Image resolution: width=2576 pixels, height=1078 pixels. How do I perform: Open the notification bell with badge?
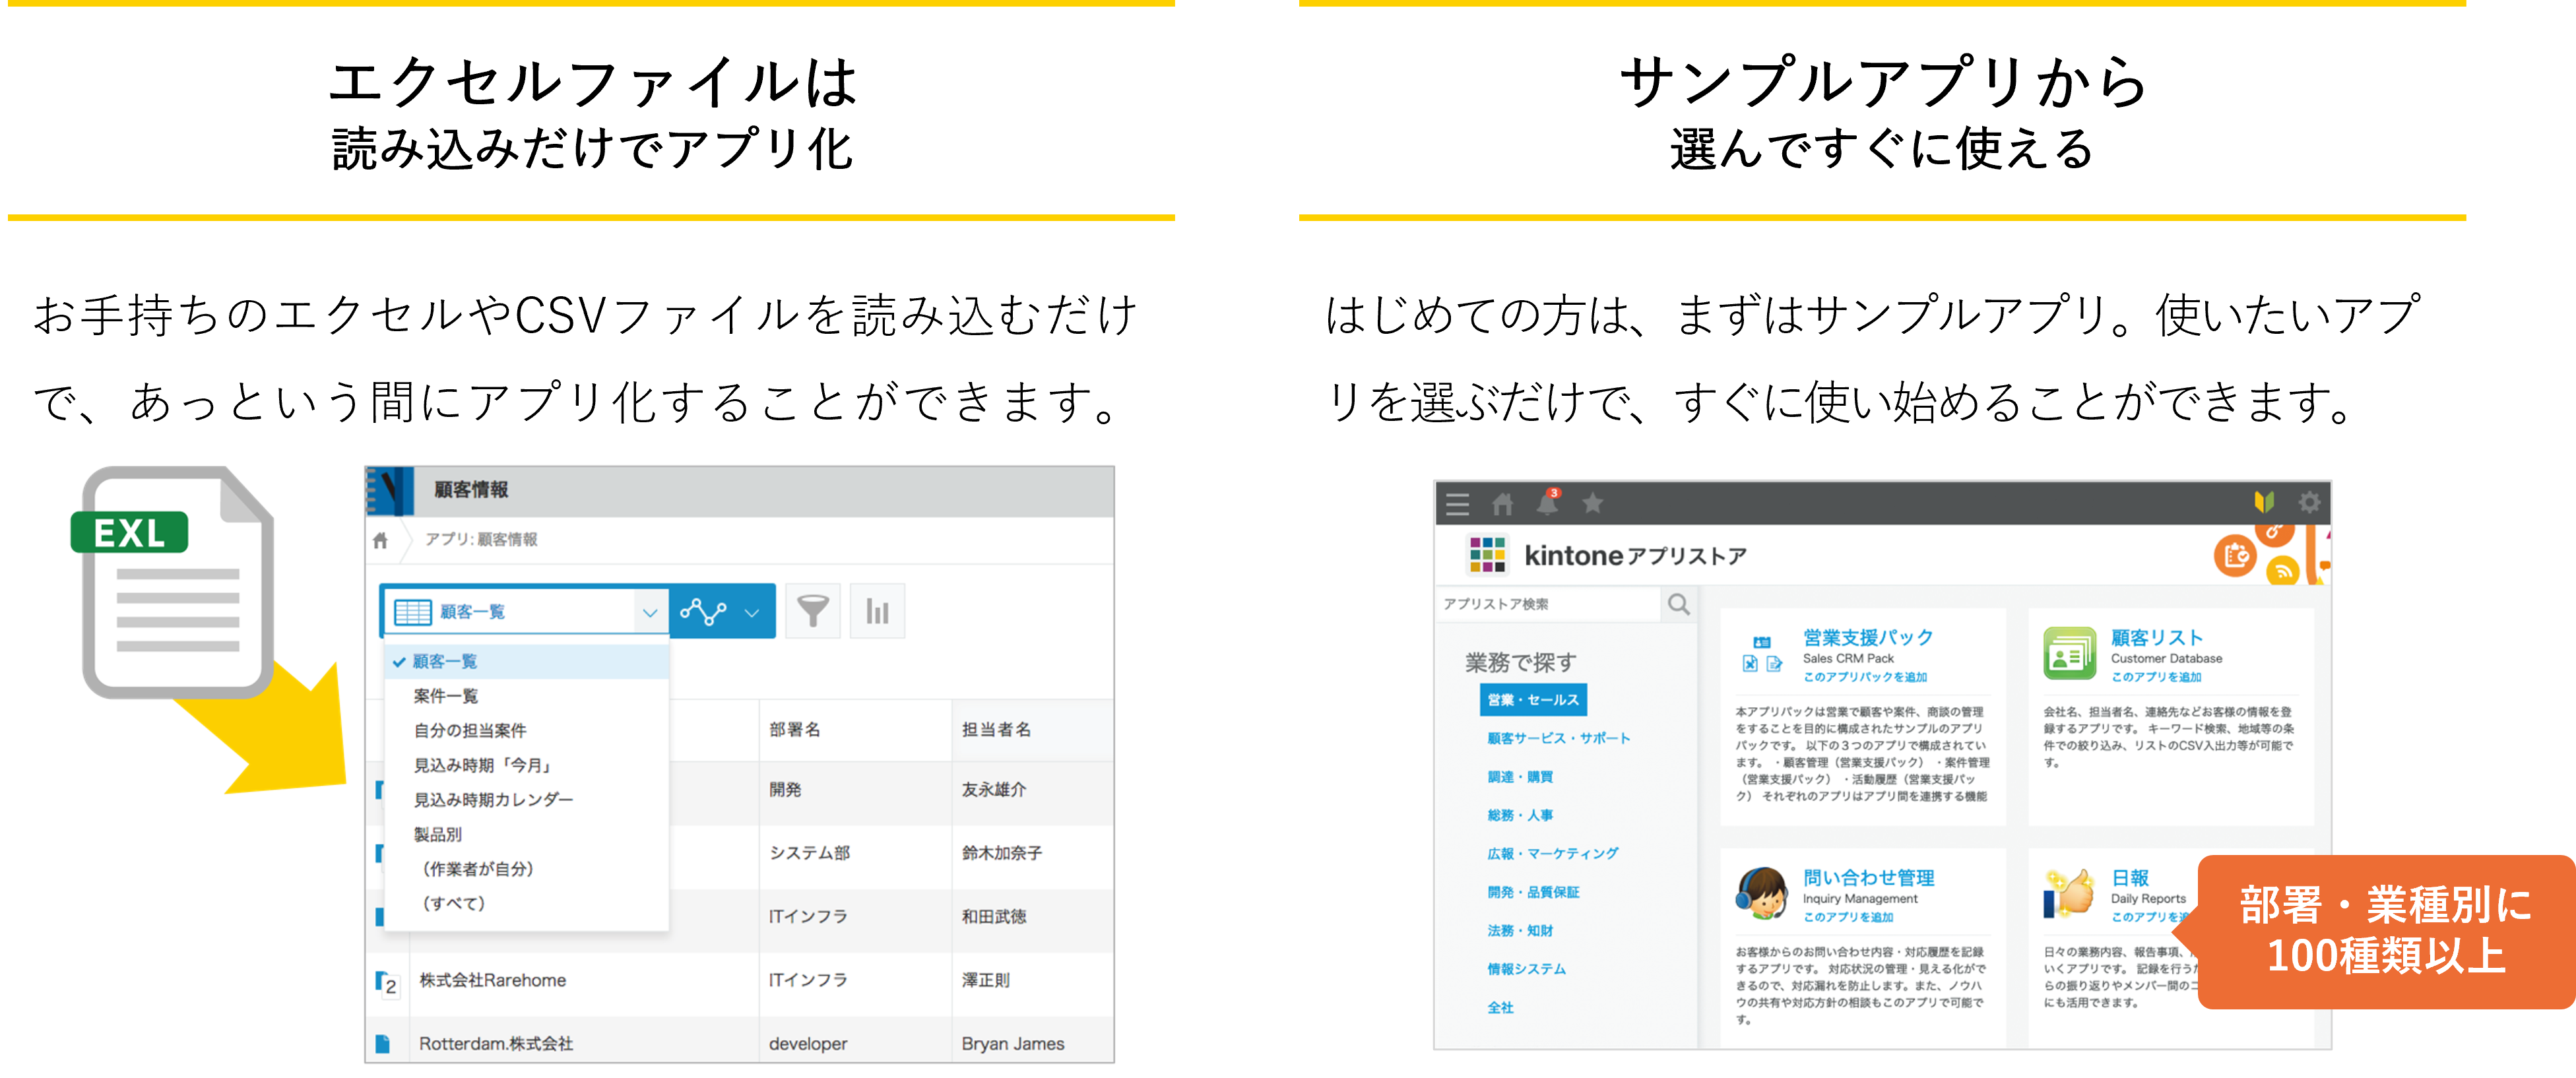(x=1547, y=503)
